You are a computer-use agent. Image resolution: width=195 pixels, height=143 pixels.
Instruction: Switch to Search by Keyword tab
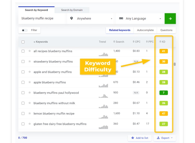point(36,10)
